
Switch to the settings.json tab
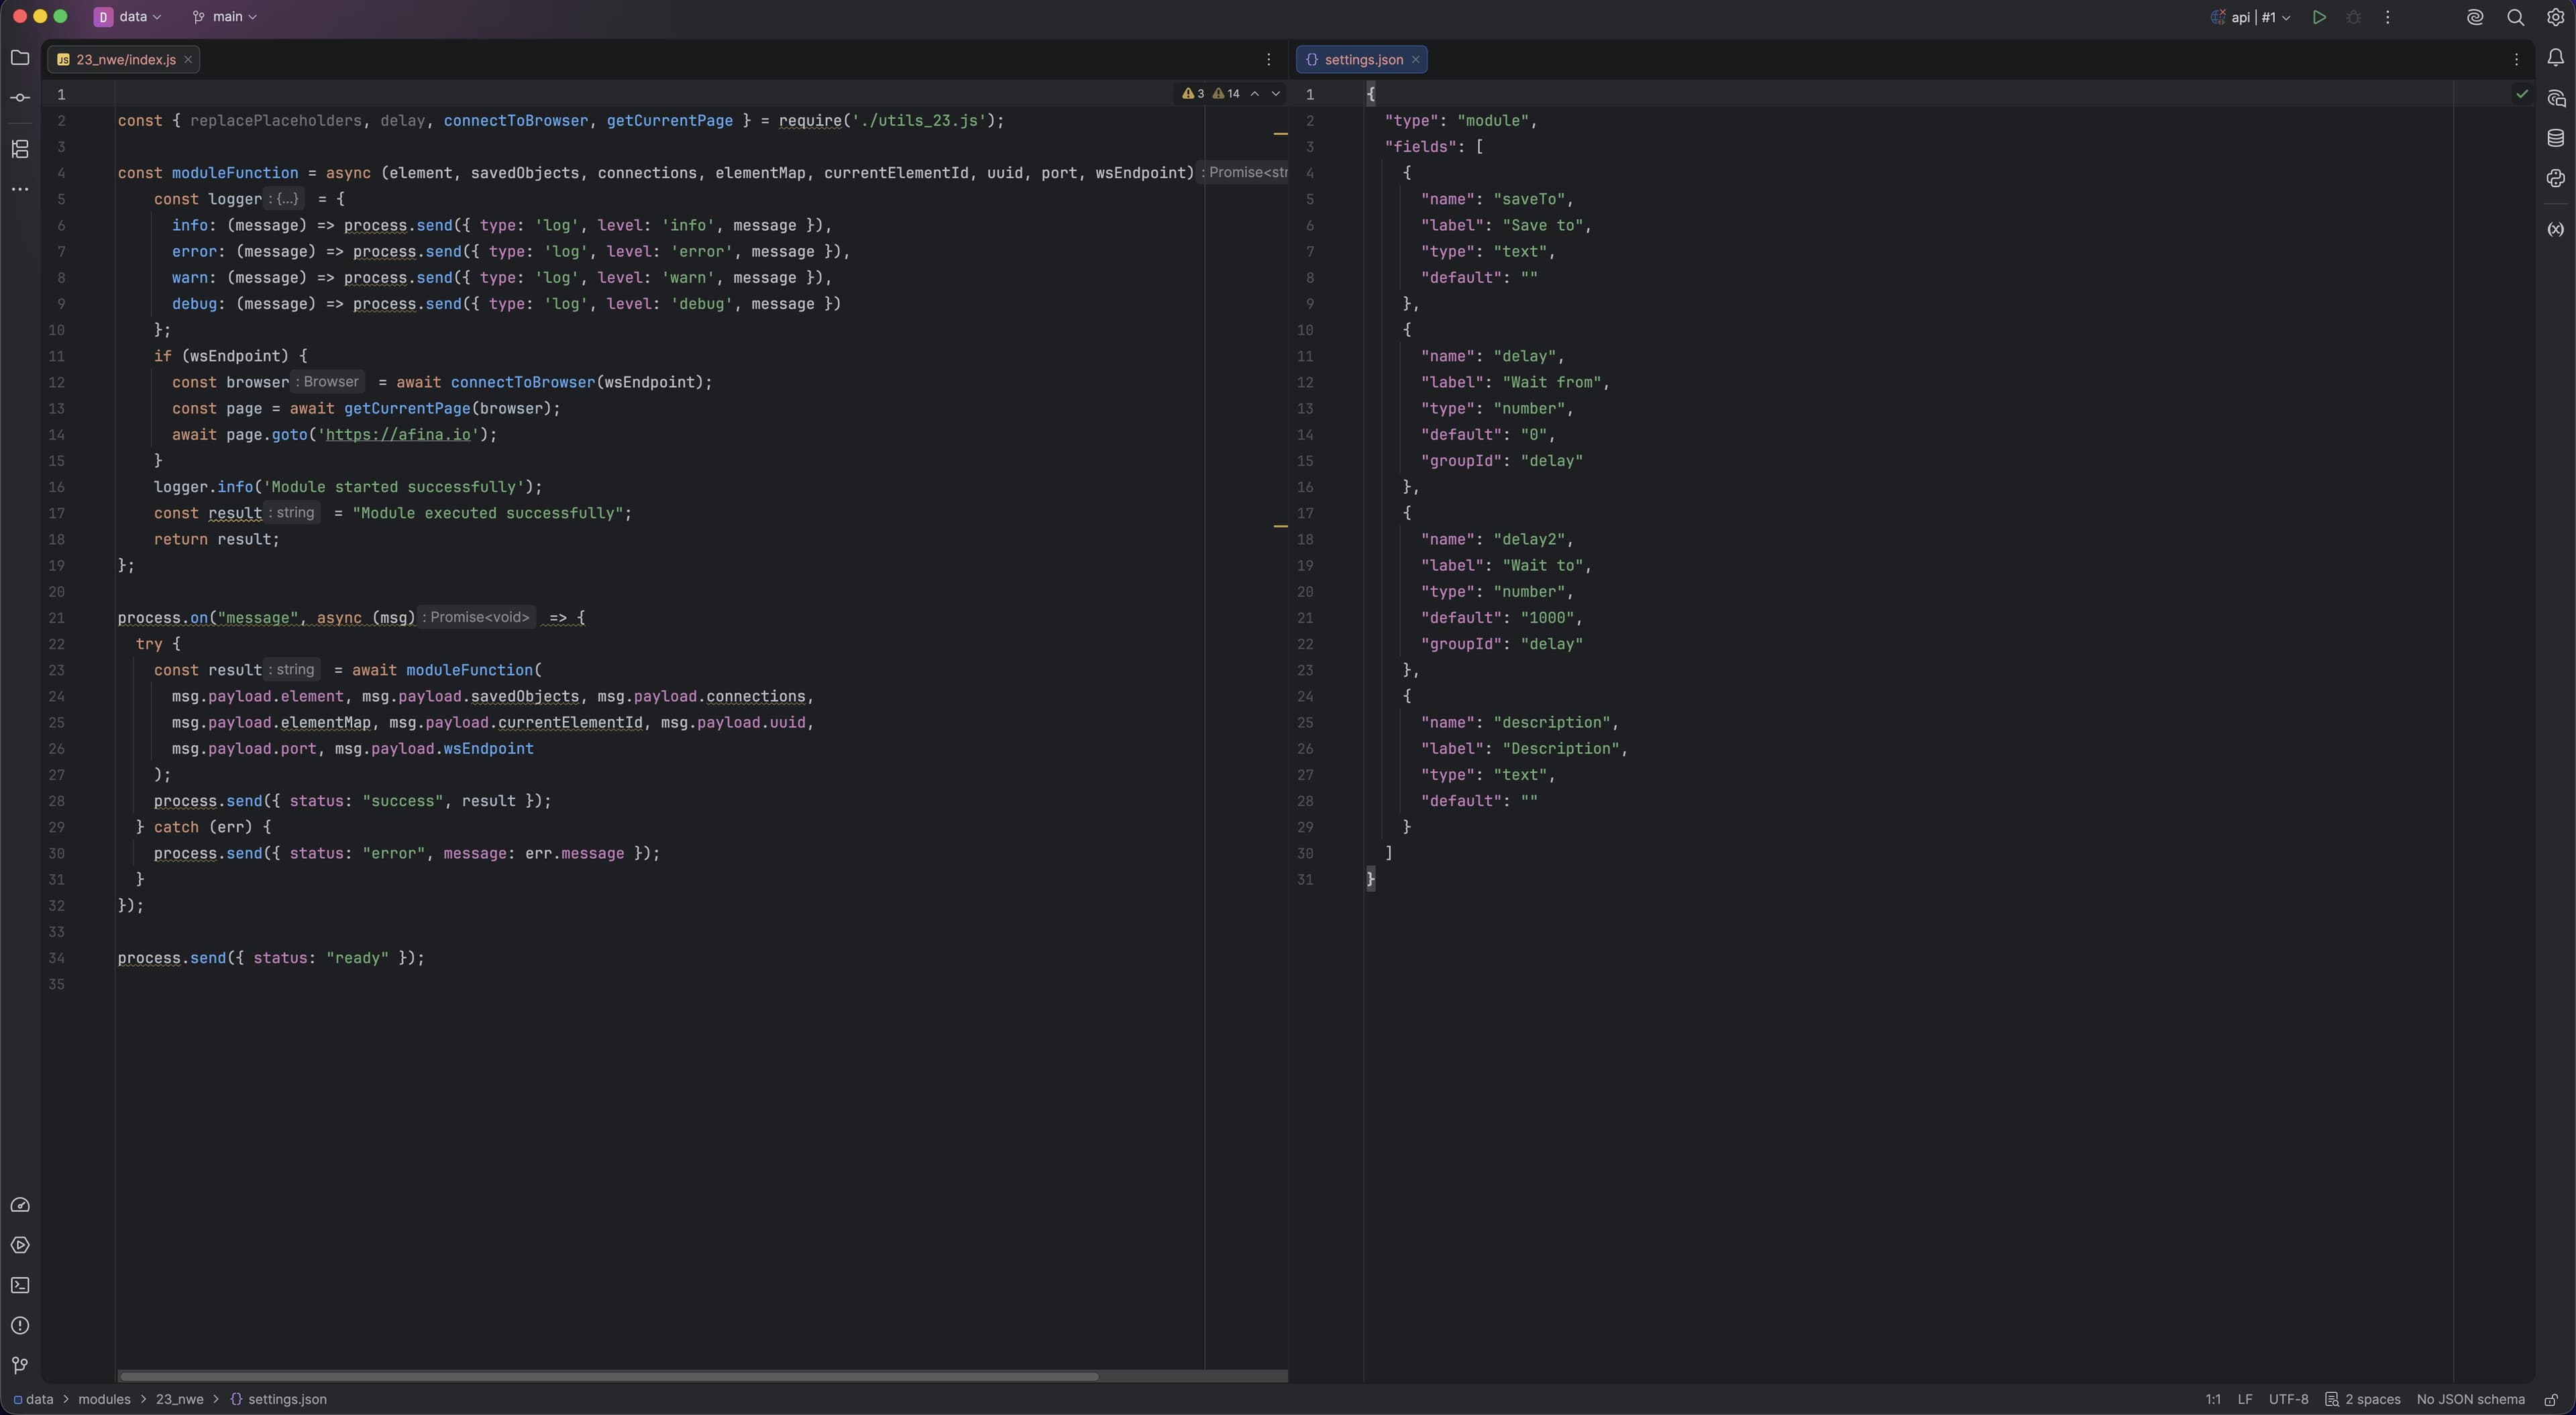[x=1363, y=60]
